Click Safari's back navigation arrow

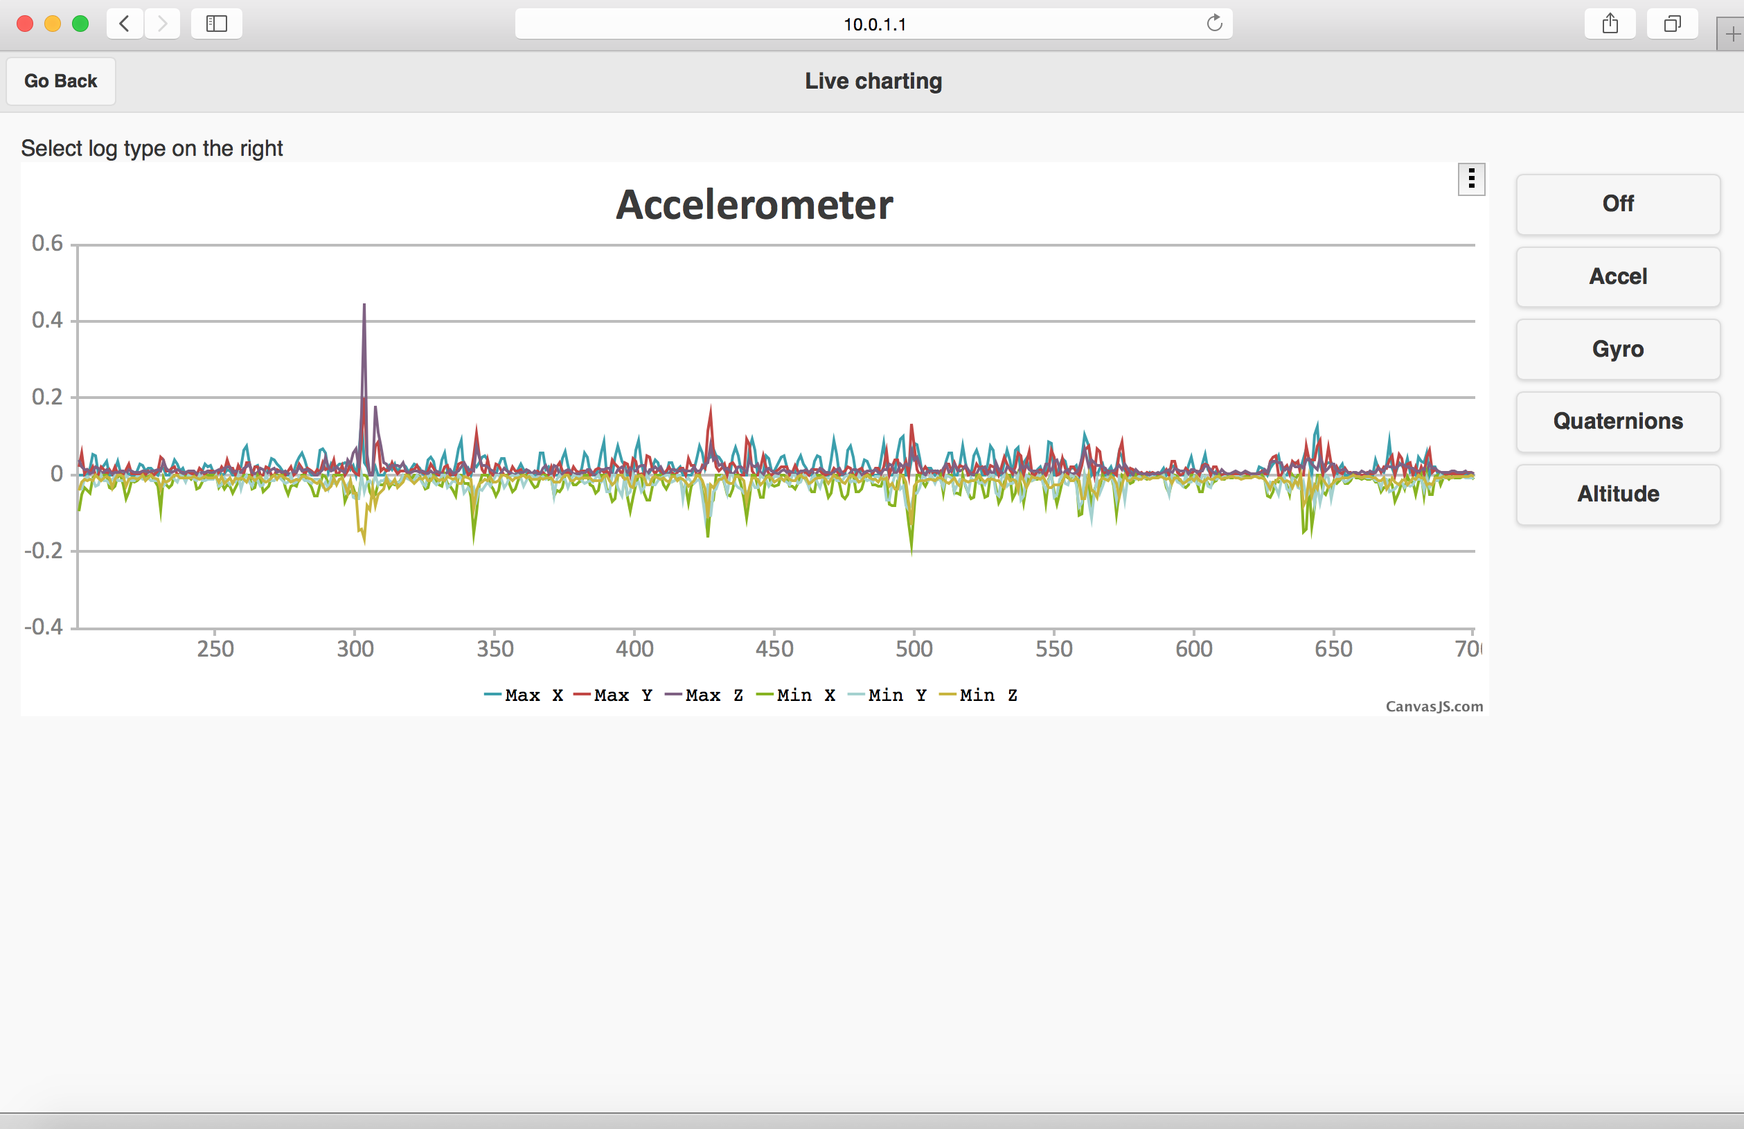[x=125, y=24]
